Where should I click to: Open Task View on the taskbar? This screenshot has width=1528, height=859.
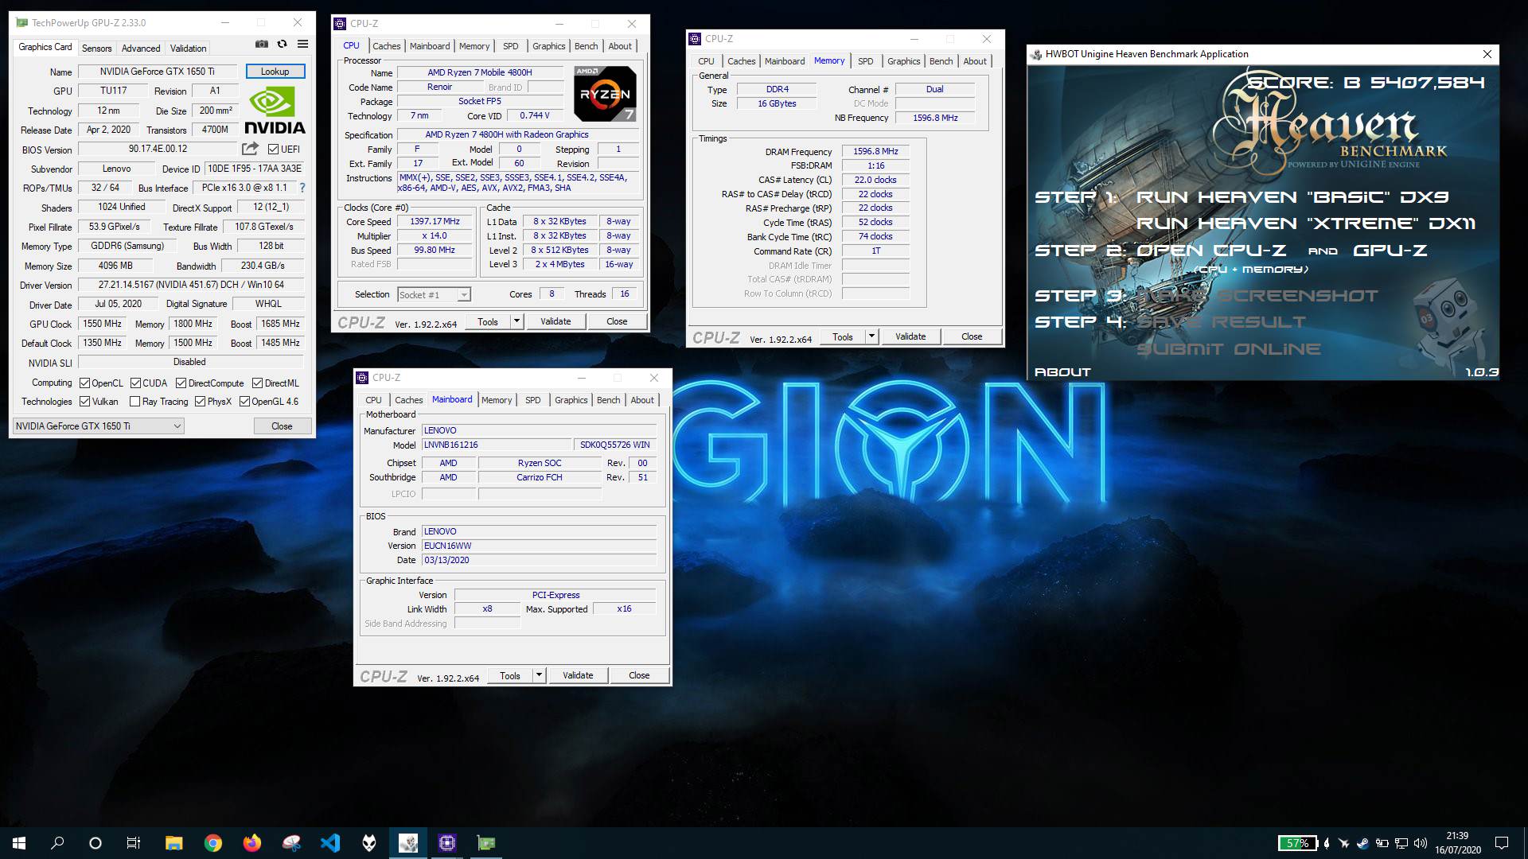(x=134, y=843)
